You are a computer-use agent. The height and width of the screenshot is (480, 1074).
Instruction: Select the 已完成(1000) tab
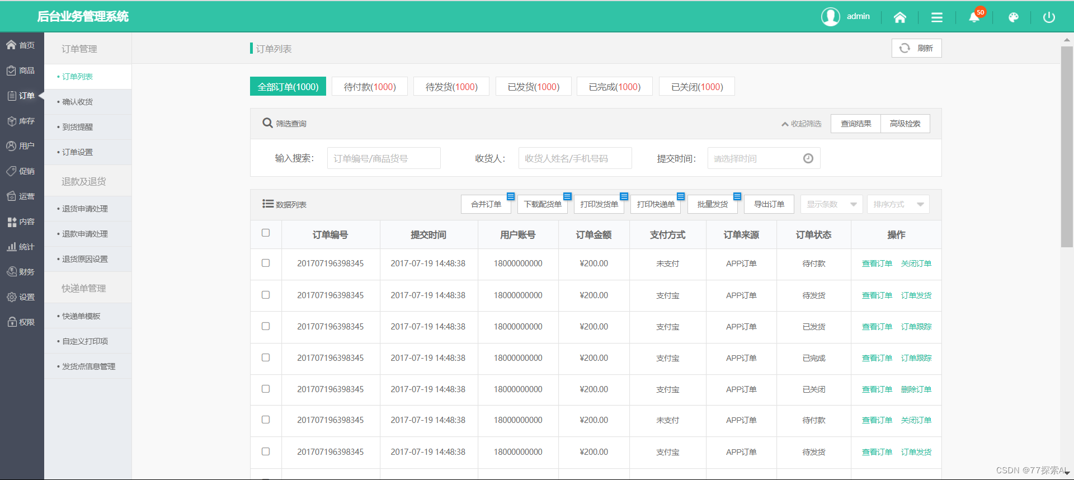click(615, 87)
